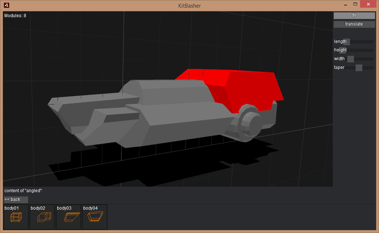This screenshot has width=379, height=233.
Task: Switch to translate mode
Action: (x=354, y=24)
